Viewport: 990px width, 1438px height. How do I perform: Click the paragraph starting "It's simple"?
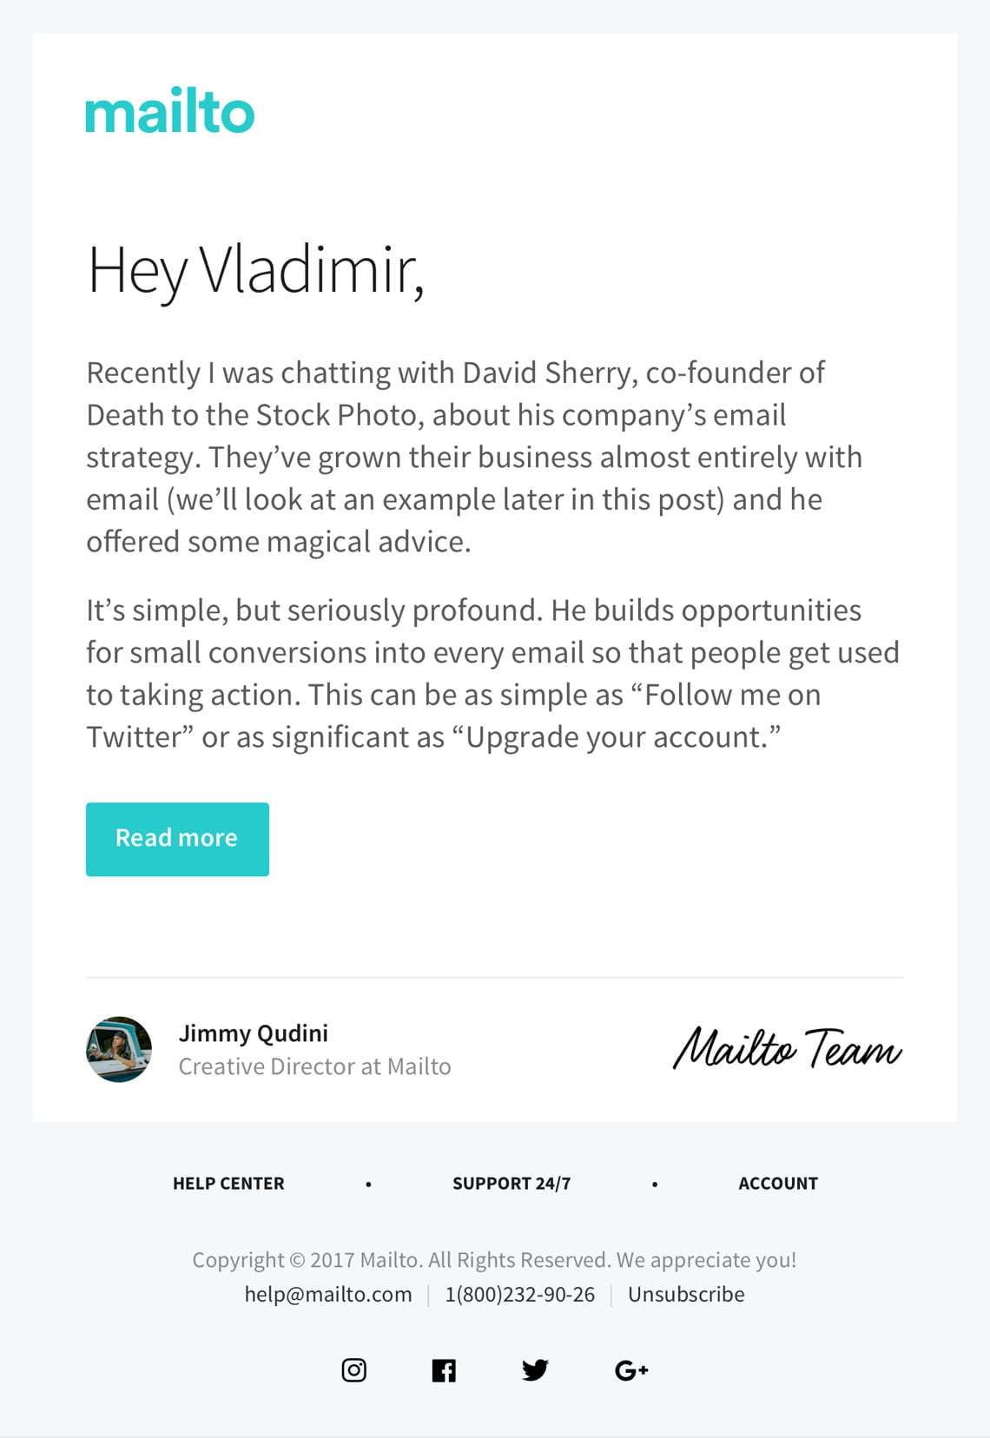pyautogui.click(x=492, y=673)
